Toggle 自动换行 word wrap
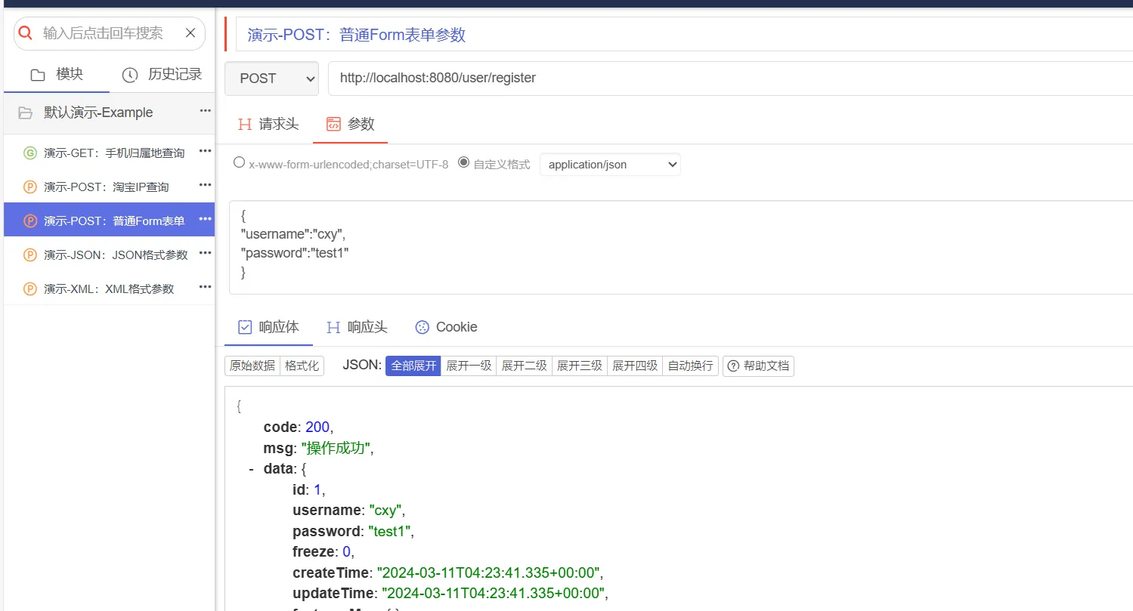 coord(690,366)
